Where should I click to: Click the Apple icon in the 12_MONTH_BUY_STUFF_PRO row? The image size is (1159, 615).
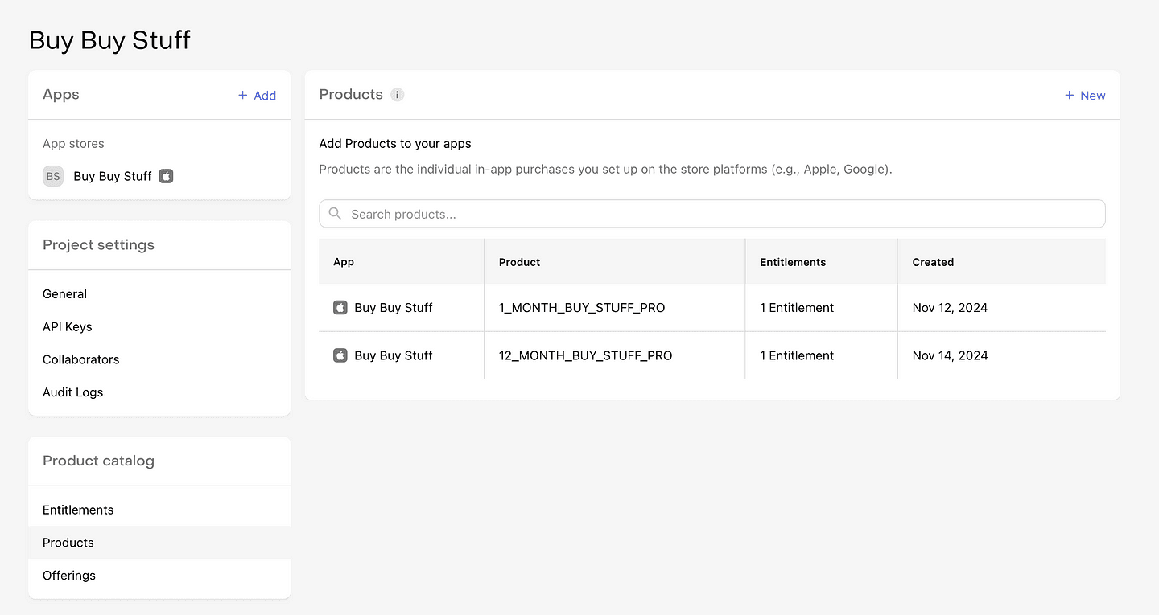click(340, 355)
